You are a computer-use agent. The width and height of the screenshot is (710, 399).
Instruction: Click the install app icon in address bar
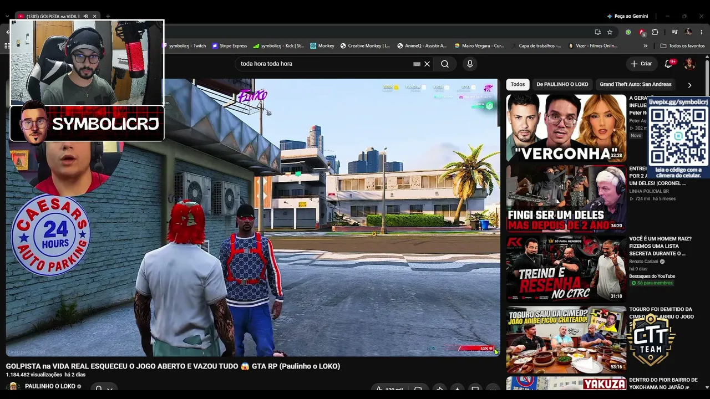point(597,32)
